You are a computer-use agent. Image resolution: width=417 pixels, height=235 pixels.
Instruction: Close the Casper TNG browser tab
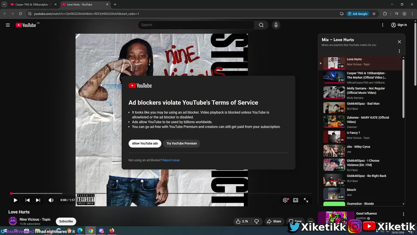click(55, 5)
